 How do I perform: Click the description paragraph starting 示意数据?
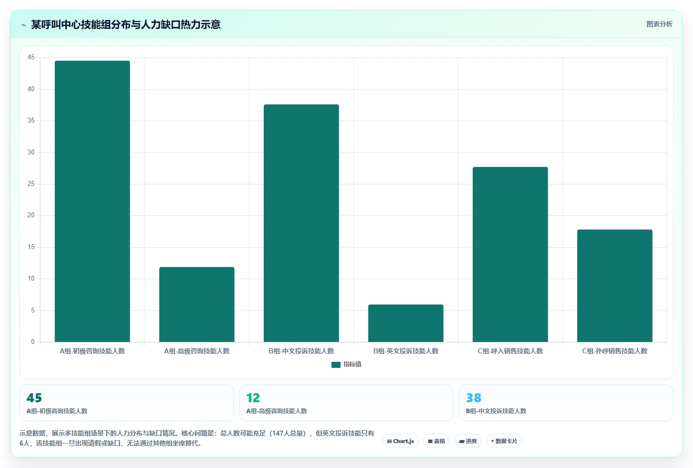pos(197,438)
